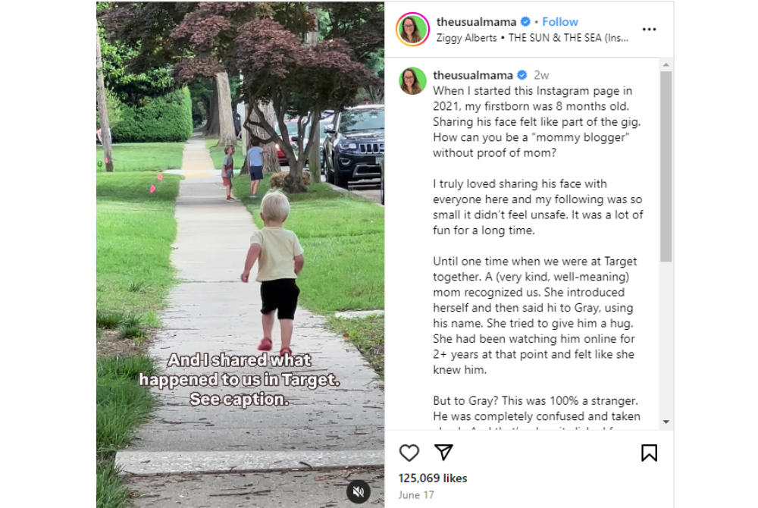Open the three-dot more options menu
Viewport: 758px width, 508px height.
pyautogui.click(x=649, y=30)
